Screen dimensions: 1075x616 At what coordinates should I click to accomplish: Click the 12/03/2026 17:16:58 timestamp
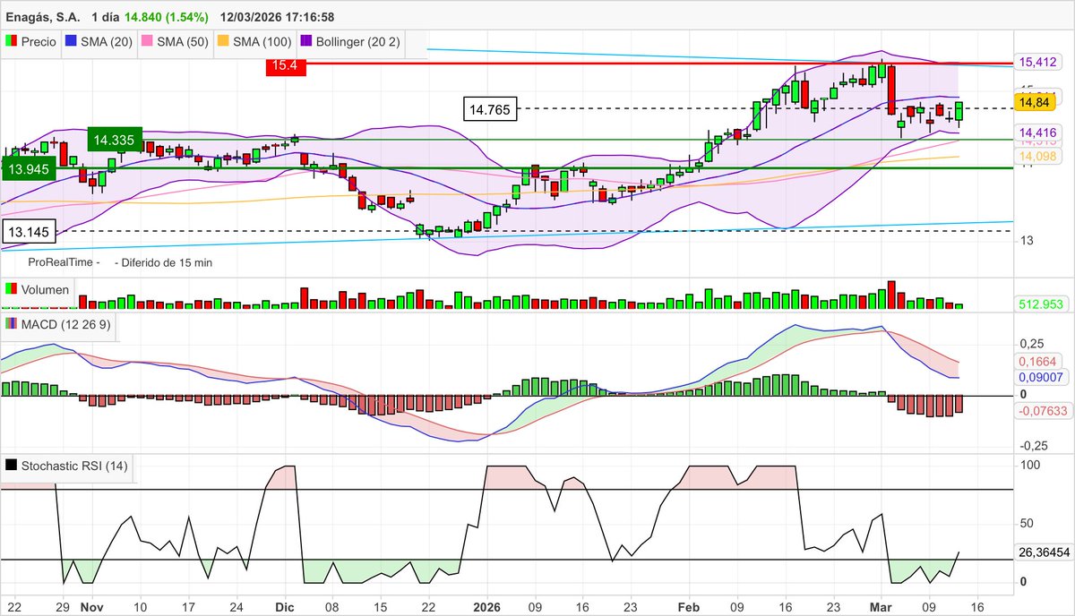278,17
